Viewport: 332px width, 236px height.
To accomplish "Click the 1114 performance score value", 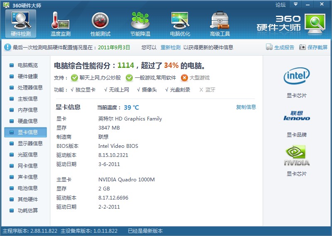I will (126, 65).
